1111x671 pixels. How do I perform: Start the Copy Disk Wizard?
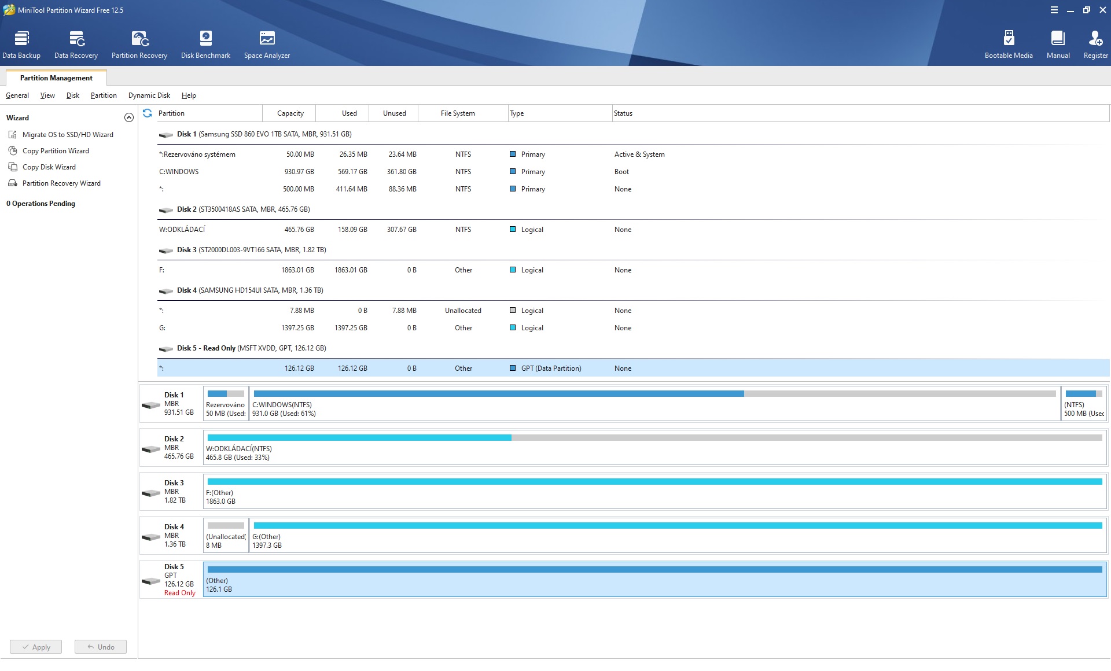point(49,167)
